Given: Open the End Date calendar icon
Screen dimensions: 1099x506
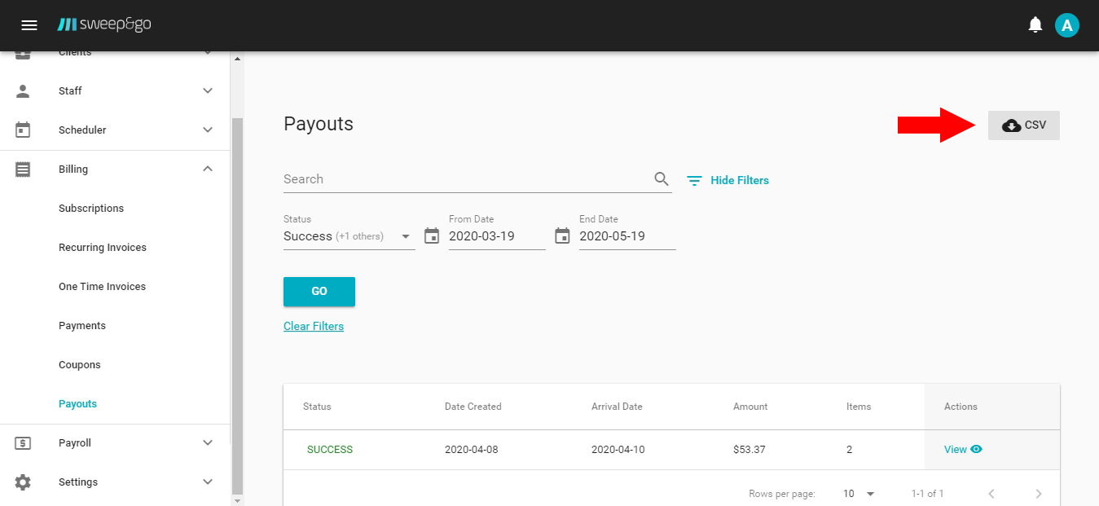Looking at the screenshot, I should point(562,236).
